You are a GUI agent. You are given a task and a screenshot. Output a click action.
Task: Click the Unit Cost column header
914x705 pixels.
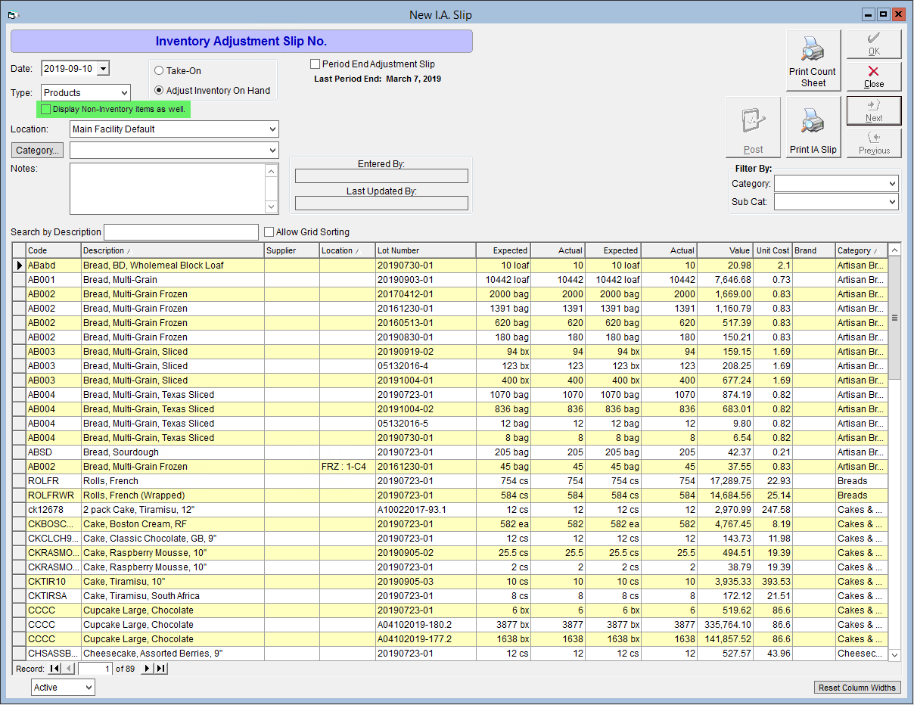pyautogui.click(x=773, y=250)
